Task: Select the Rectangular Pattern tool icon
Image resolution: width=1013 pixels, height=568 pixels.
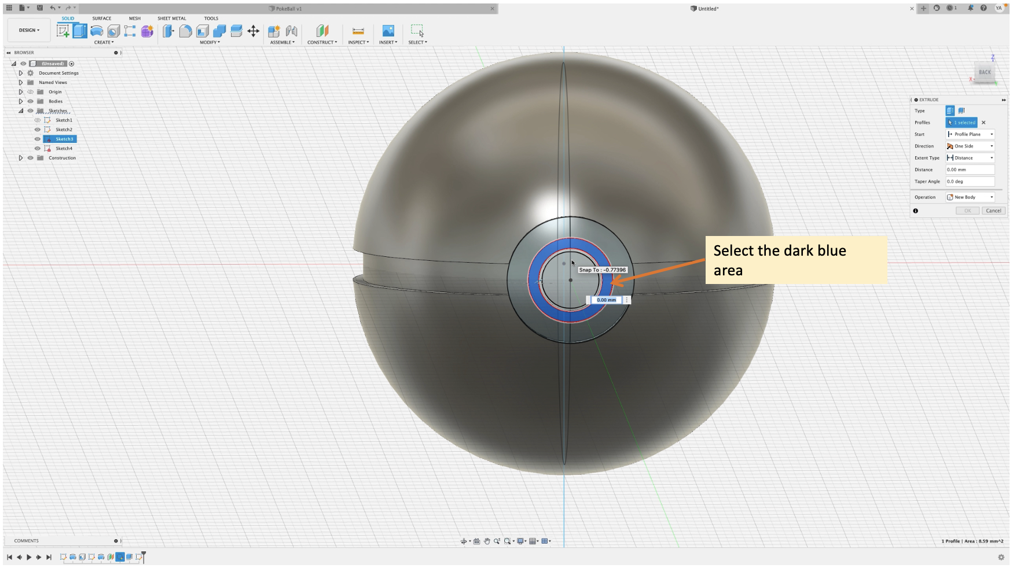Action: click(x=130, y=31)
